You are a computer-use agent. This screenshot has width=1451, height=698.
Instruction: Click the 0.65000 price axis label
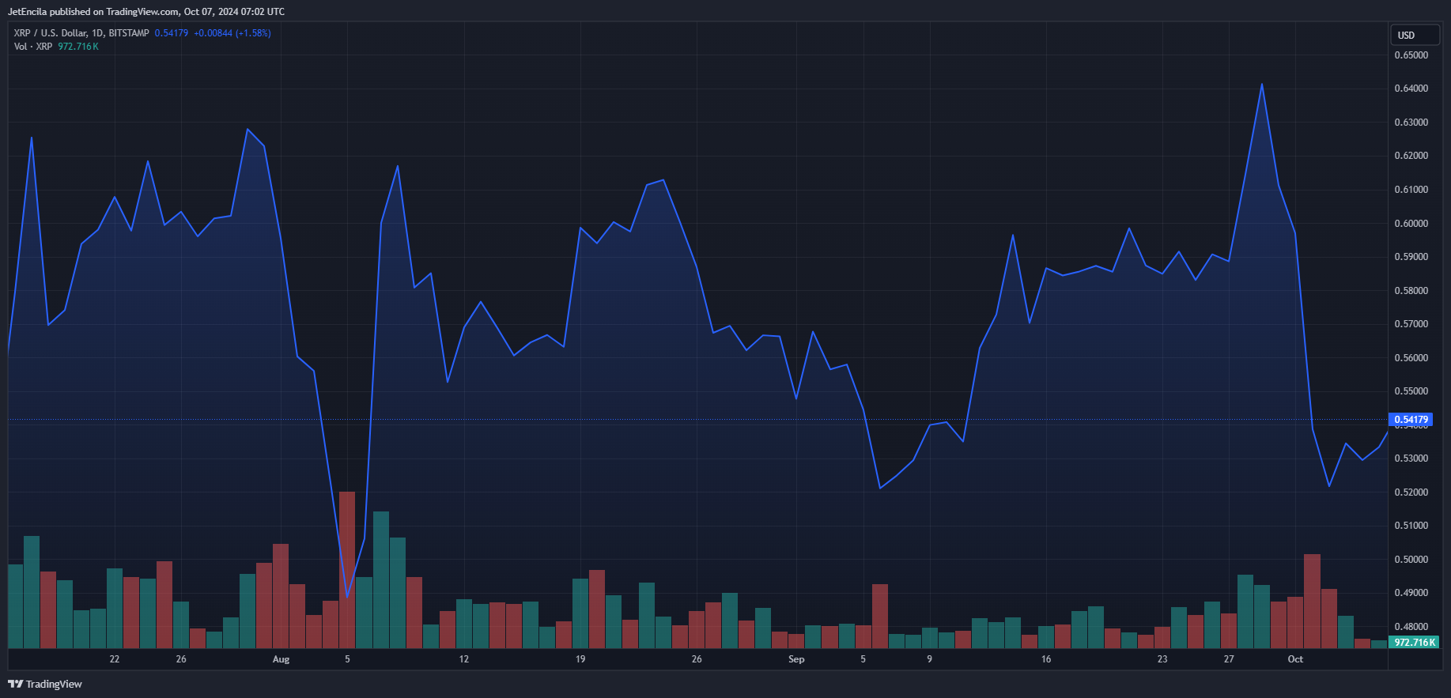point(1411,55)
